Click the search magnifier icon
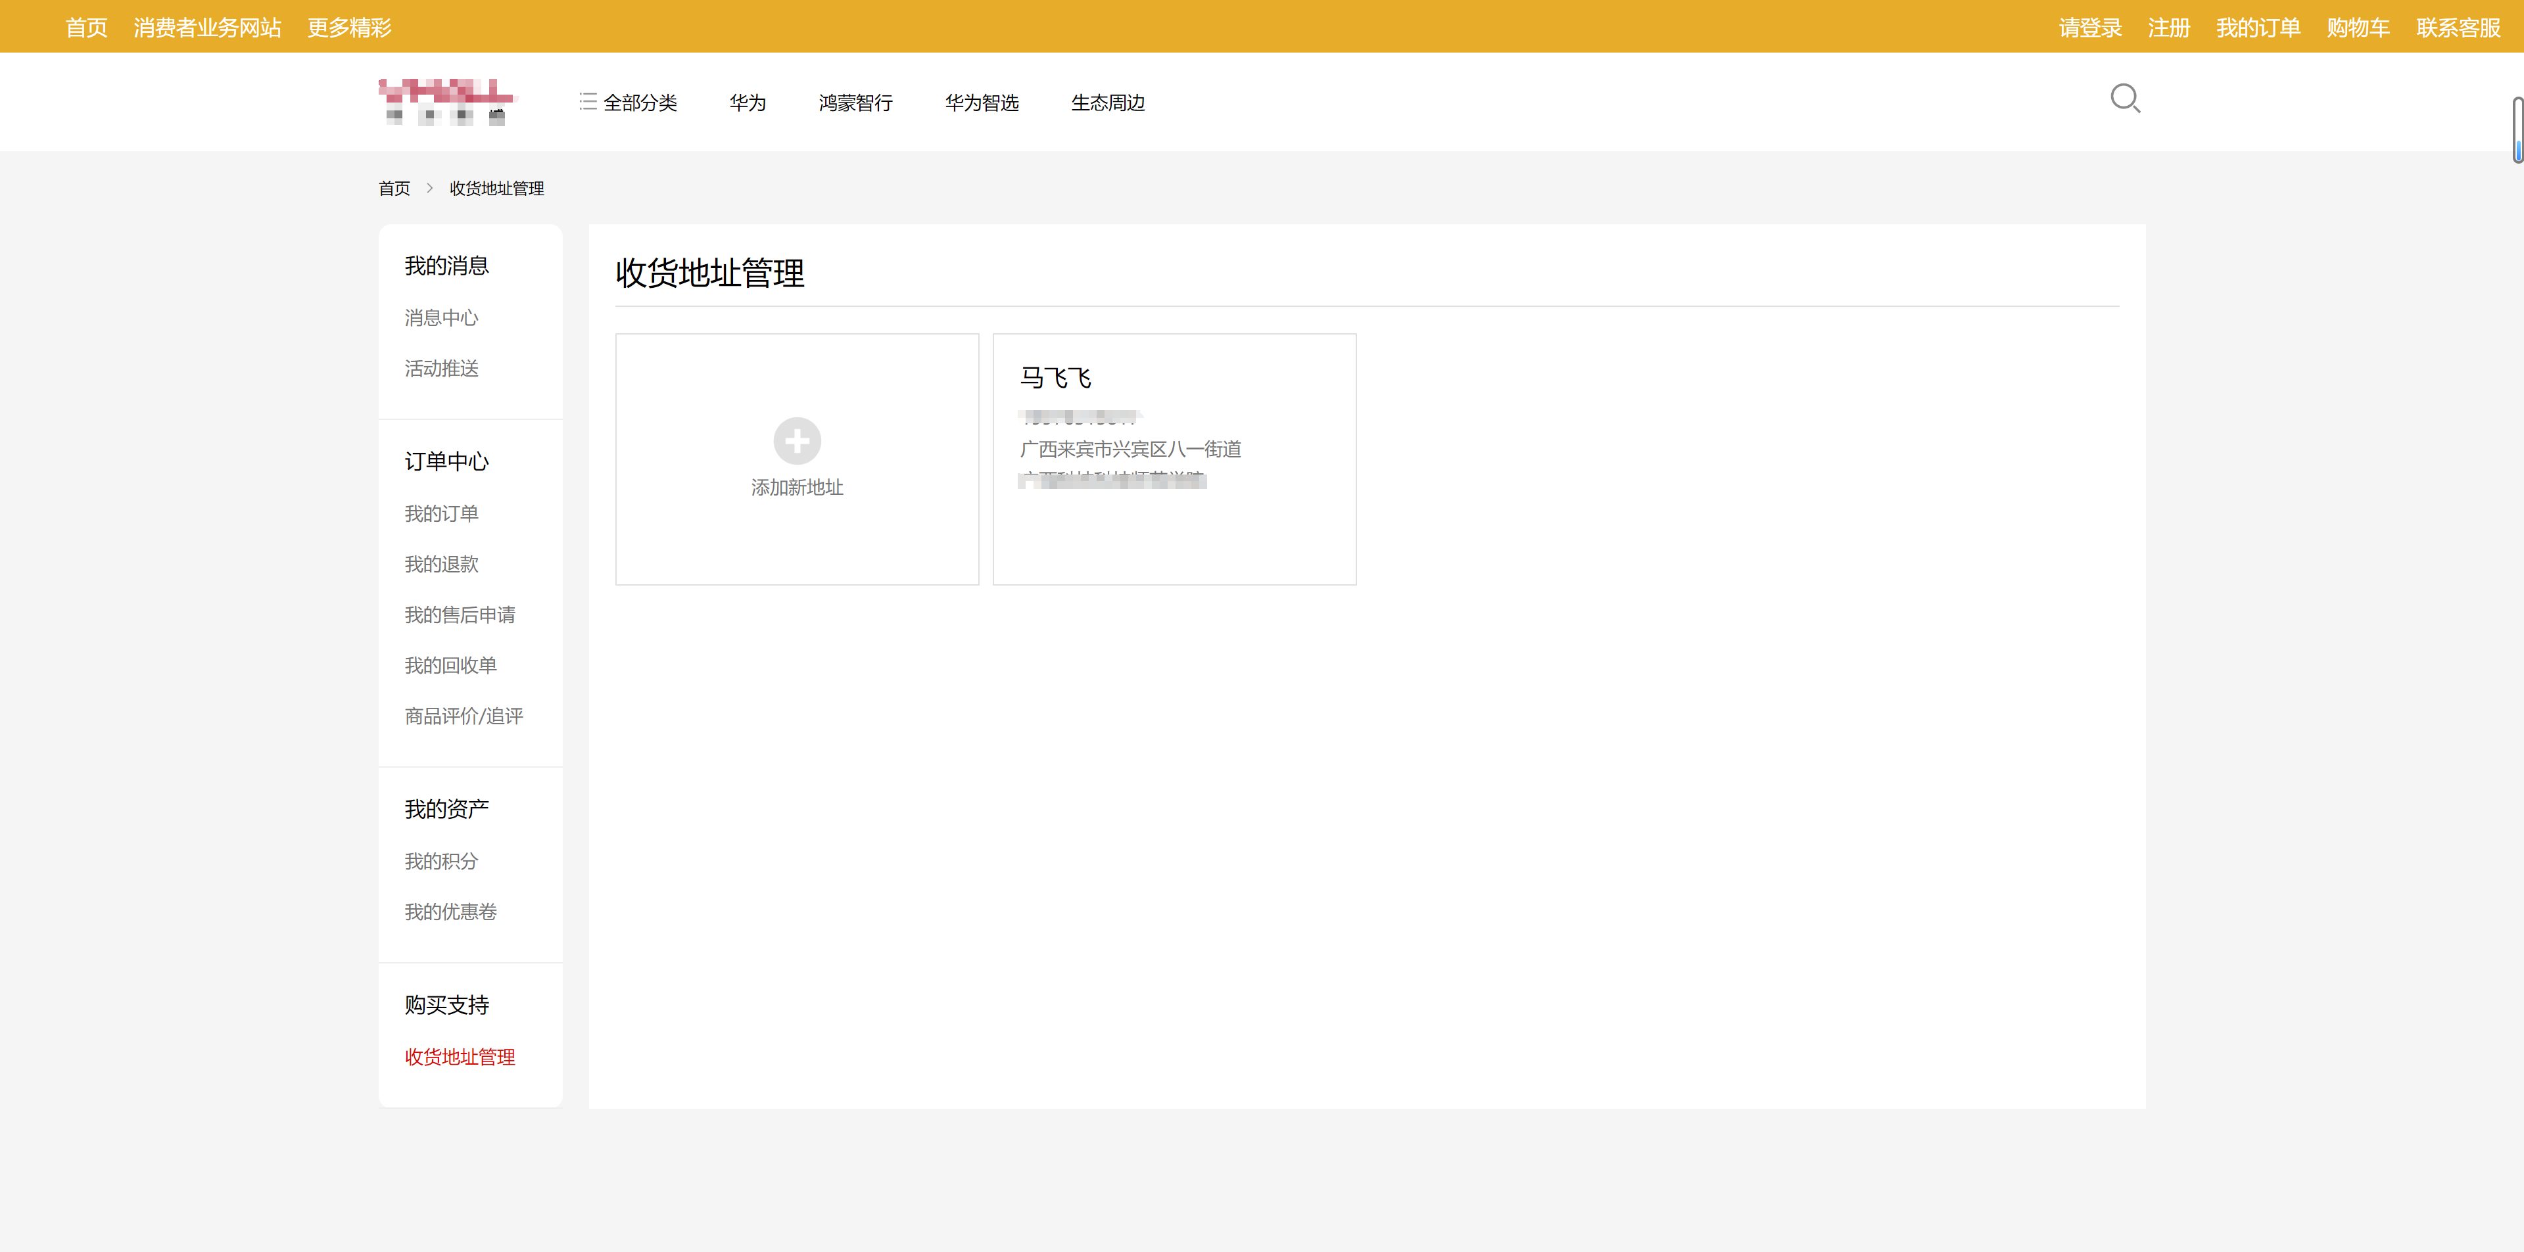Viewport: 2524px width, 1252px height. (x=2124, y=99)
